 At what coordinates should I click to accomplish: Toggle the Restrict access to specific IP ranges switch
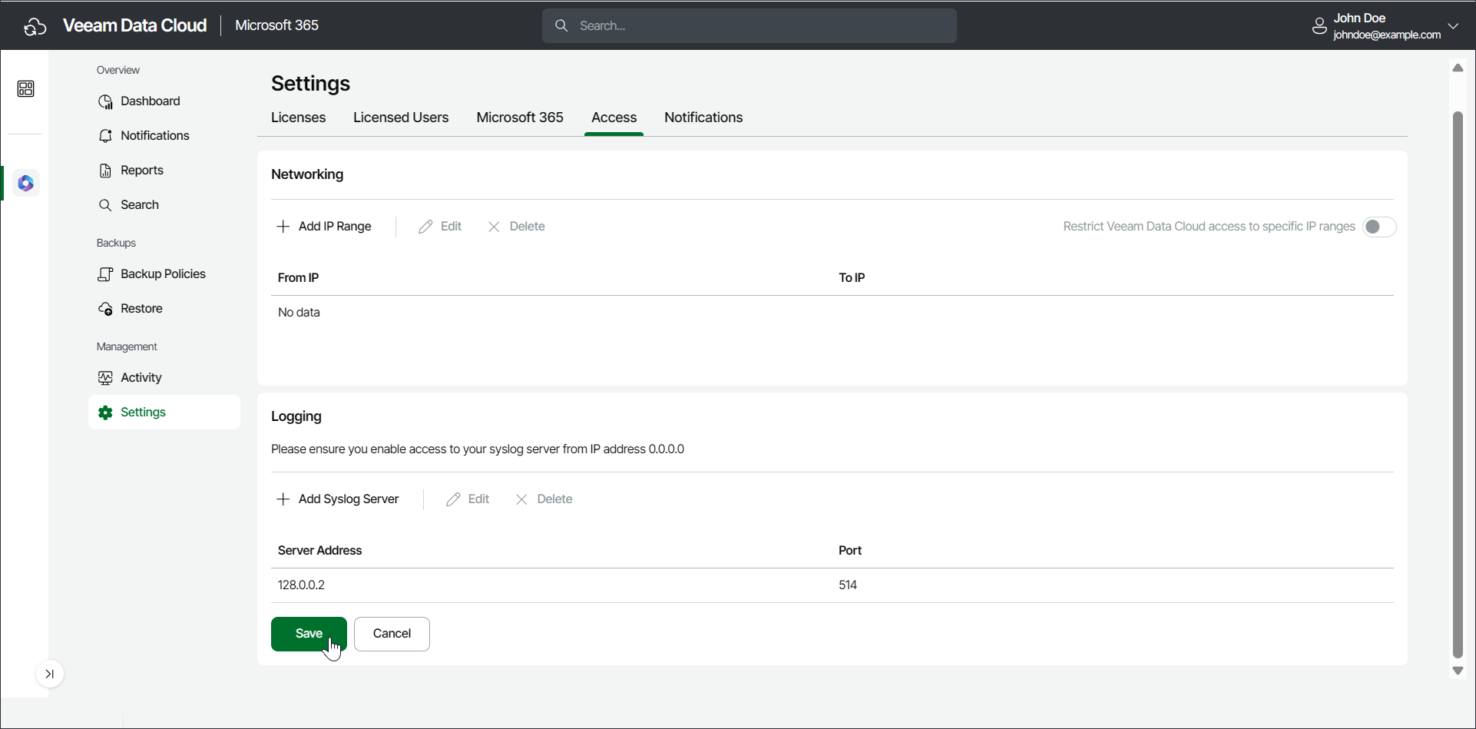1379,227
